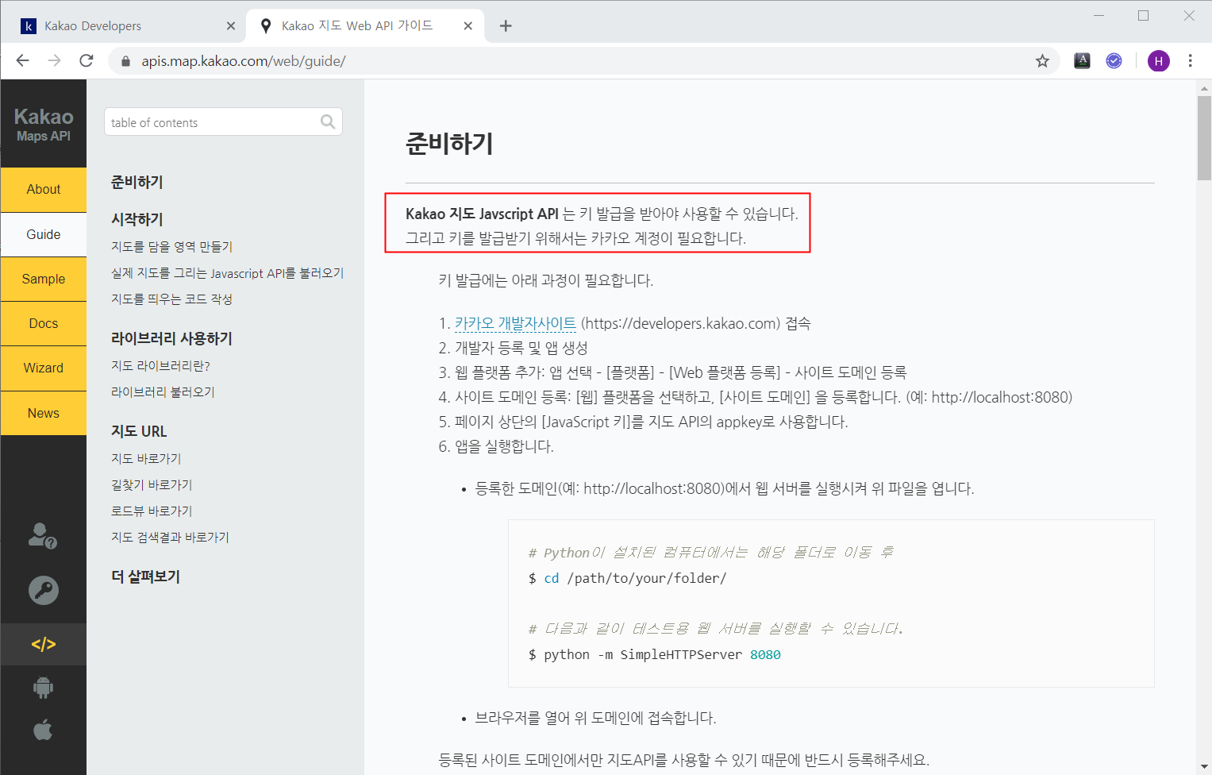This screenshot has width=1212, height=775.
Task: Open a new browser tab
Action: tap(506, 26)
